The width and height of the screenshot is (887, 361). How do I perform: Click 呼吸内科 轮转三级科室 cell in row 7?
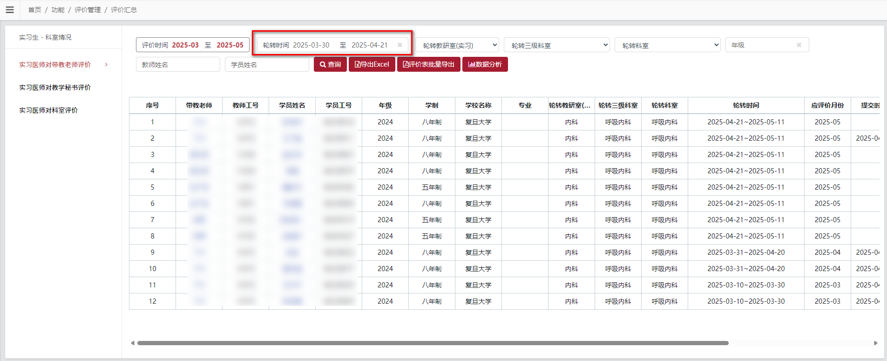click(x=618, y=220)
